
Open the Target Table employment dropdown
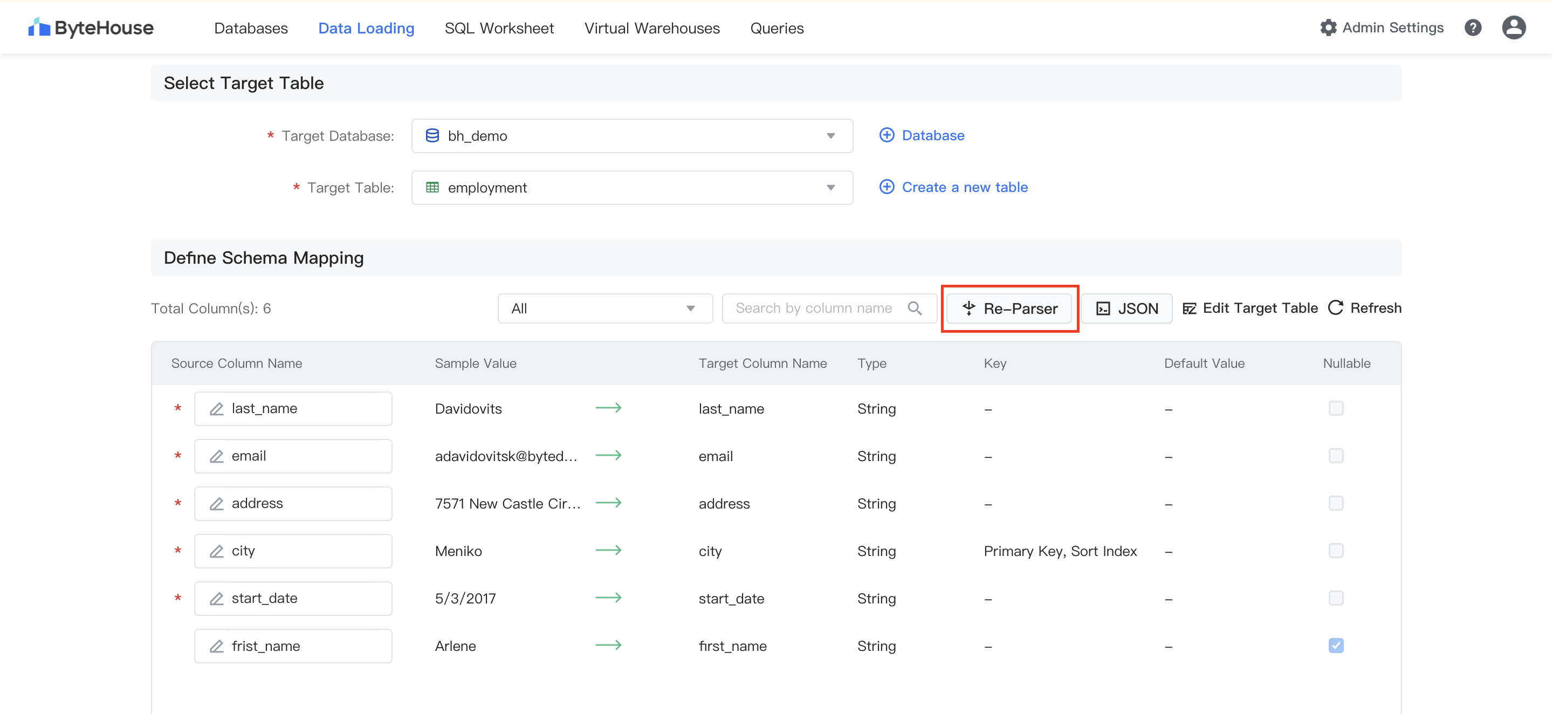click(x=631, y=188)
